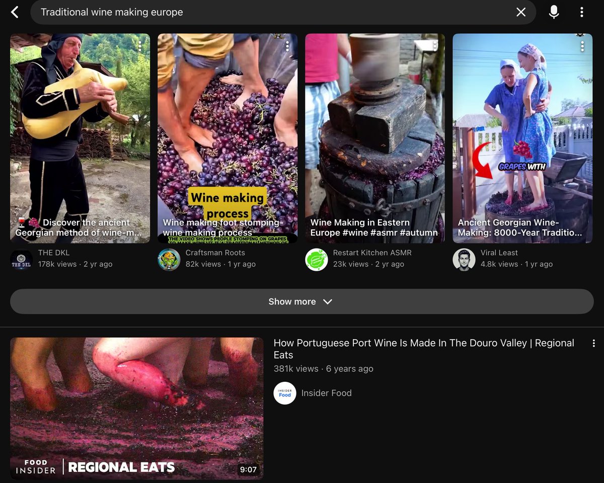This screenshot has height=483, width=604.
Task: Open Restart Kitchen ASMR channel avatar
Action: click(x=317, y=260)
